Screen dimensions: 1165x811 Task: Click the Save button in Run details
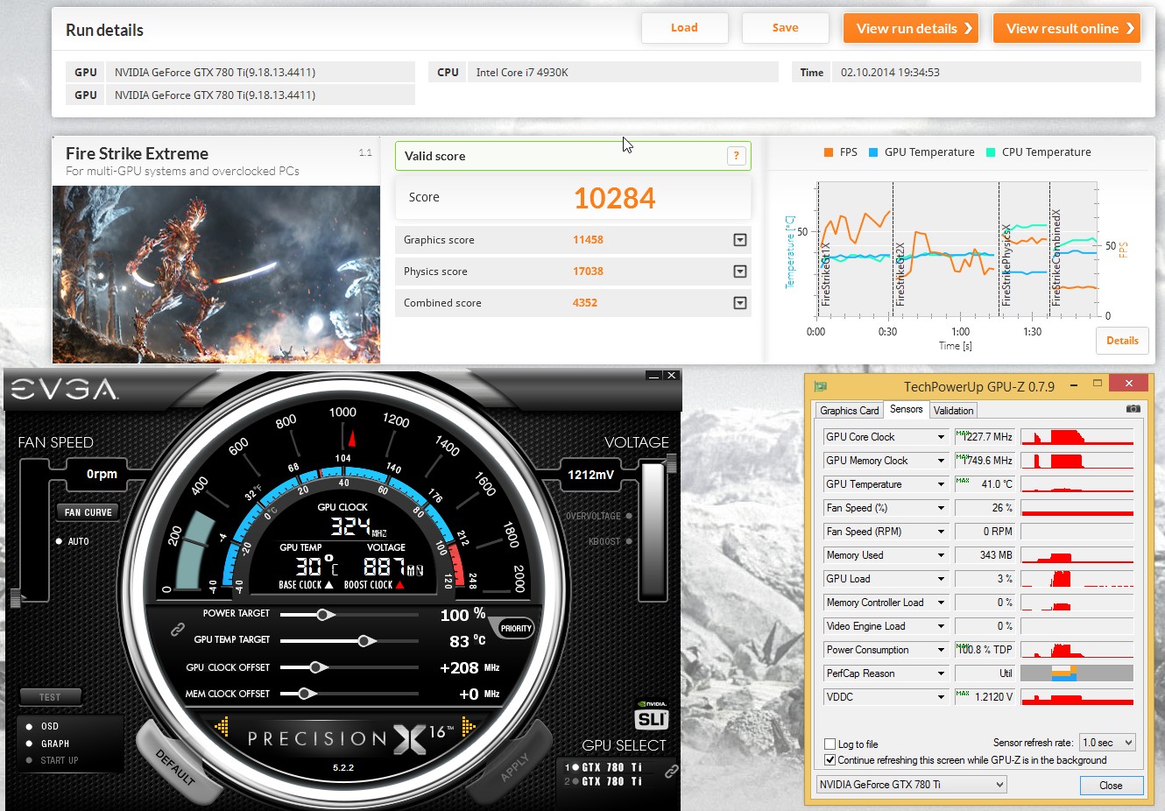786,28
